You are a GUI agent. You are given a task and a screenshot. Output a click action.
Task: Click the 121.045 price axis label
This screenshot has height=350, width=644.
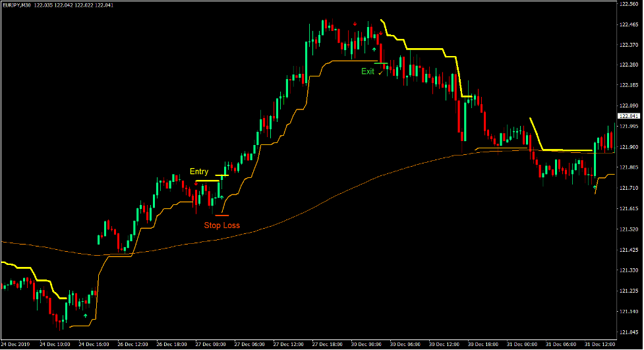(x=630, y=332)
